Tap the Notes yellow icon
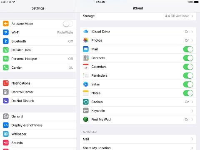 86,93
